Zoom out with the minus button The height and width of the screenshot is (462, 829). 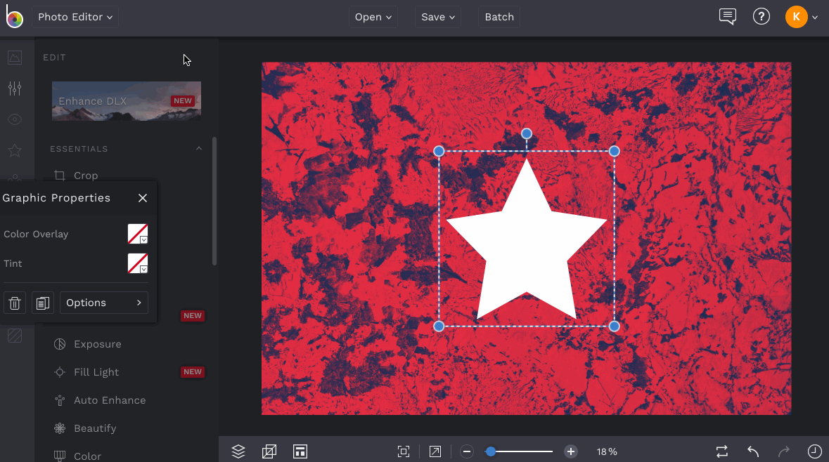(466, 451)
